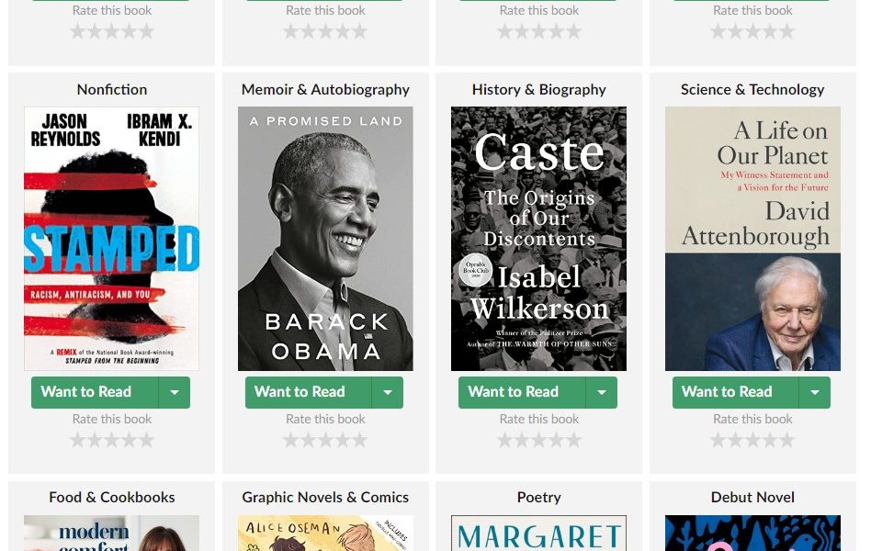View the Caste book cover

tap(538, 239)
